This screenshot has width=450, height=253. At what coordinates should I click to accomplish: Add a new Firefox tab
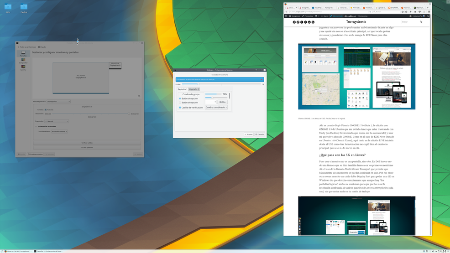427,8
